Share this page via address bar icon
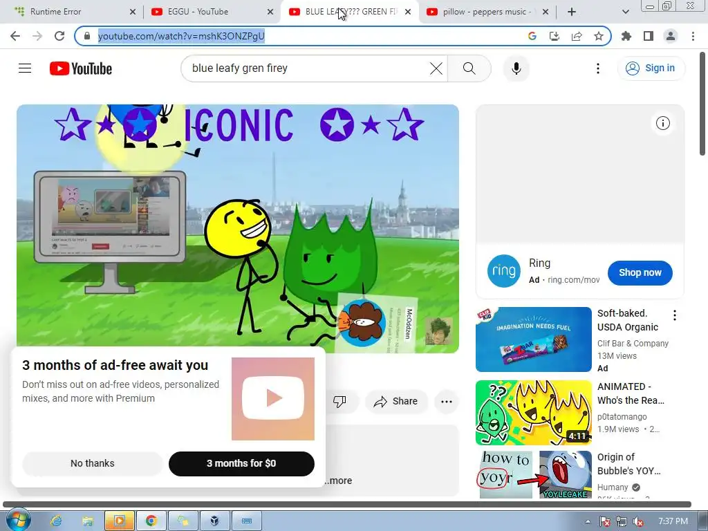This screenshot has width=708, height=531. [x=577, y=36]
